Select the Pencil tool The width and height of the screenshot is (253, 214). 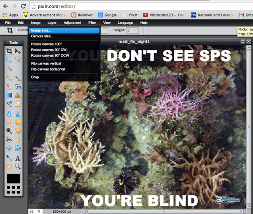tap(9, 78)
